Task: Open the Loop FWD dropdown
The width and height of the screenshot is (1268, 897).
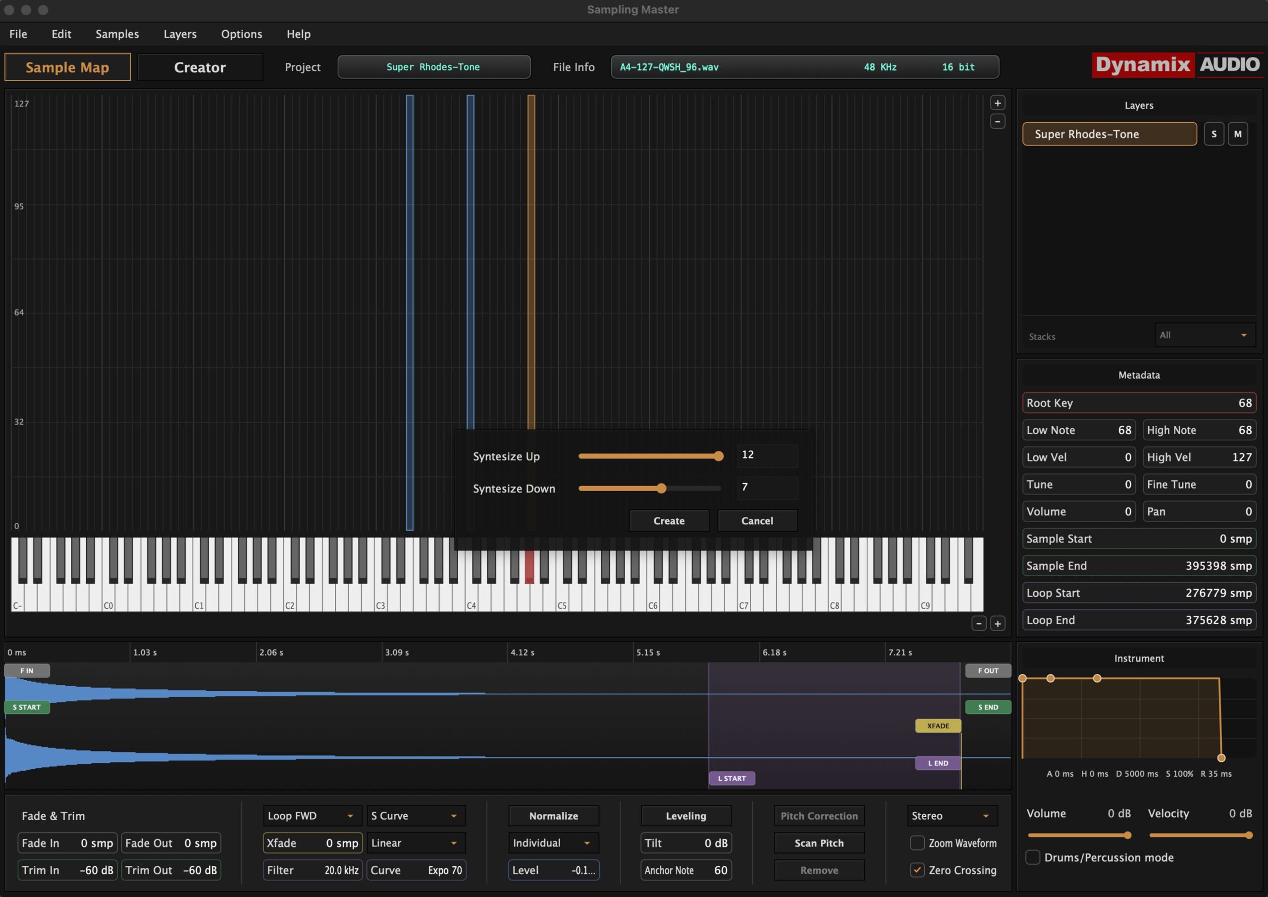Action: tap(312, 816)
